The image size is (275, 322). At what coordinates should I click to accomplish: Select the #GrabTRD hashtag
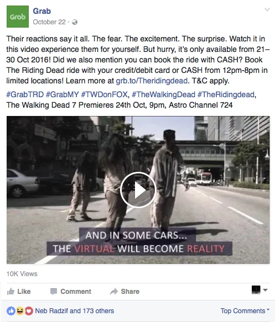25,94
